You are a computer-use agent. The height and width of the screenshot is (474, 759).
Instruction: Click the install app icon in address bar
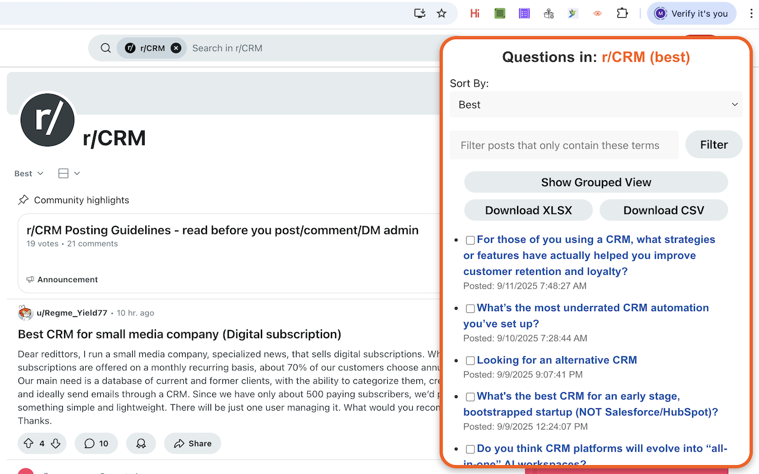click(420, 13)
